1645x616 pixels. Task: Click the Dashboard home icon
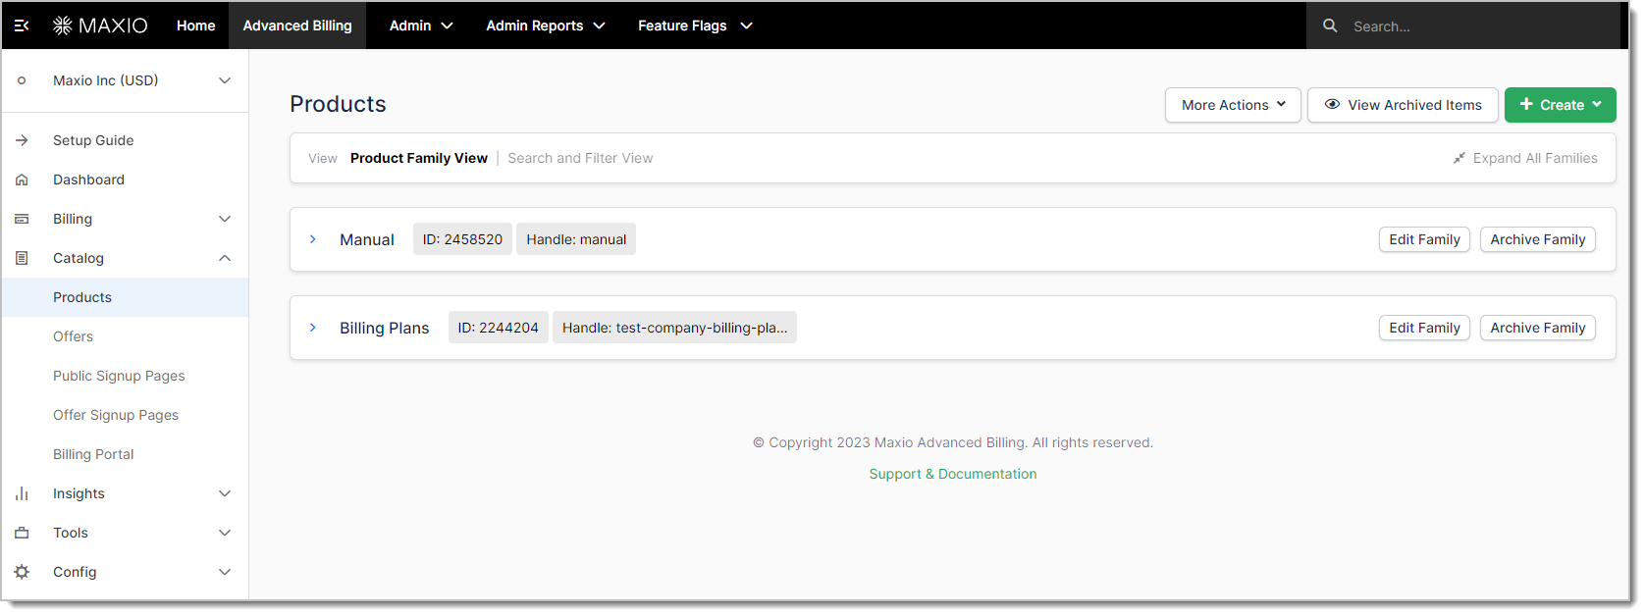[x=22, y=180]
